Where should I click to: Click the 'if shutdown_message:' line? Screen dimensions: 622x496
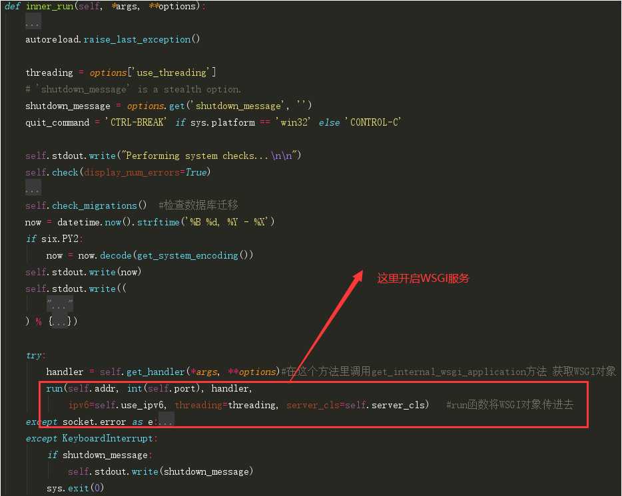[x=100, y=455]
